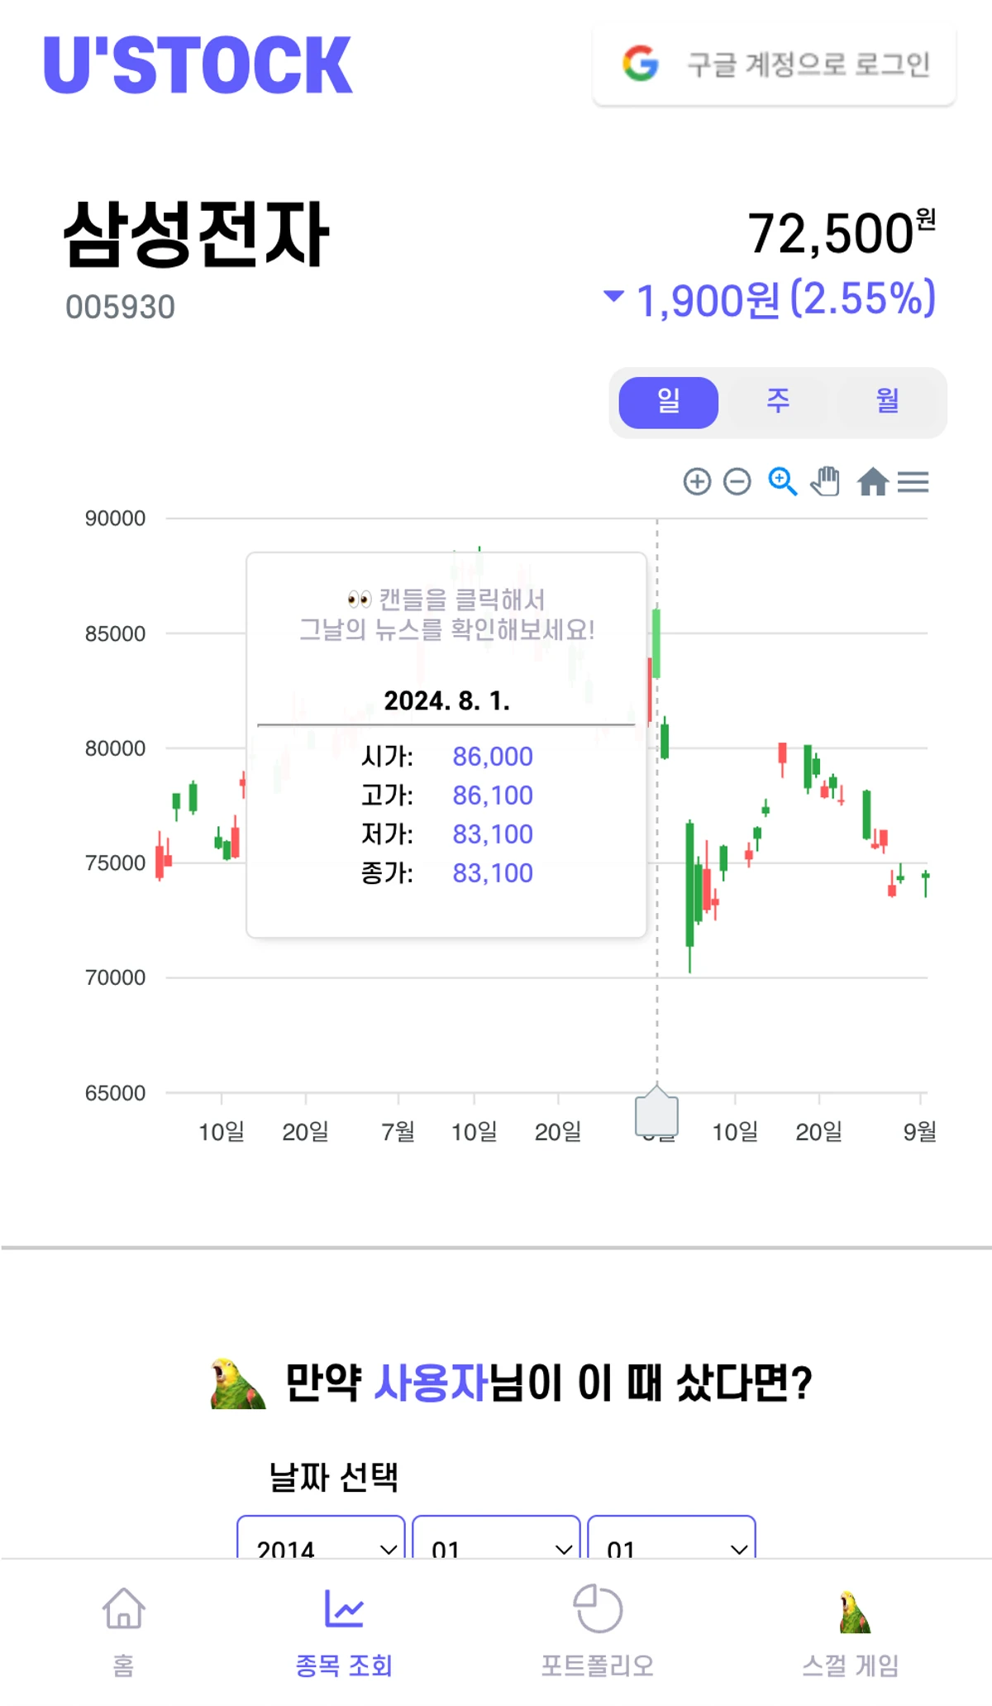Screen dimensions: 992x1706
Task: Open the 종목 조회 tab
Action: [x=344, y=1632]
